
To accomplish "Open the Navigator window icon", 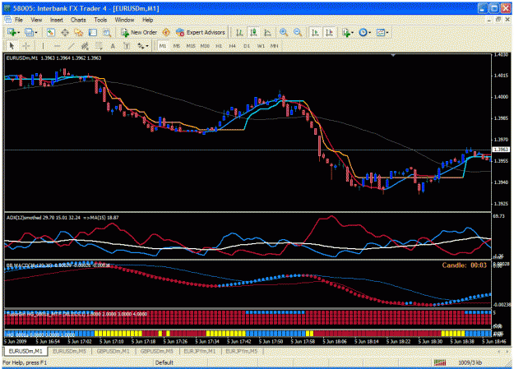I will click(x=79, y=32).
